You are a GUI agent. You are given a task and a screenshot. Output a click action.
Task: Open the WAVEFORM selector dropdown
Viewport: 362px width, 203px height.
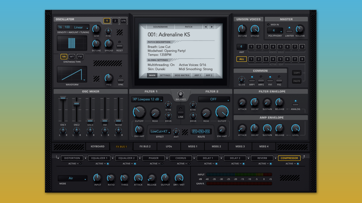72,74
